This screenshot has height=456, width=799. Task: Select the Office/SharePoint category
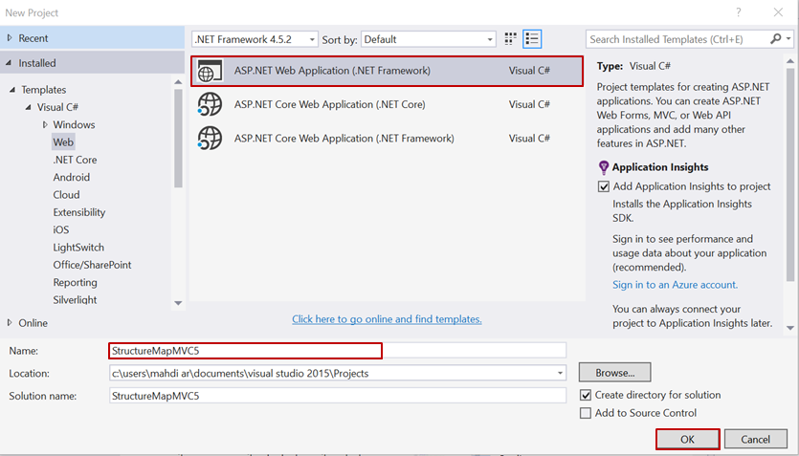[x=92, y=265]
